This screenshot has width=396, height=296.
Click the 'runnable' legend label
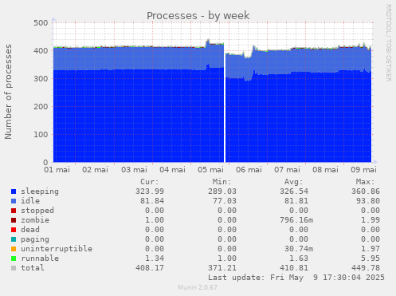point(40,259)
